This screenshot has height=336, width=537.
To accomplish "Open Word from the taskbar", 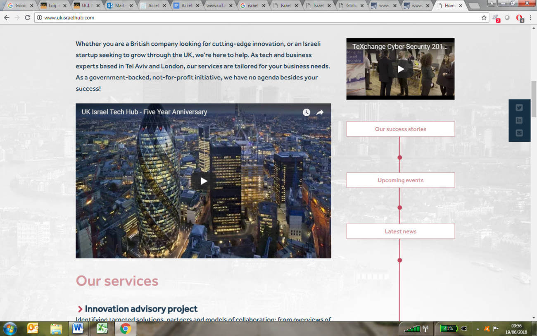I will pyautogui.click(x=78, y=329).
